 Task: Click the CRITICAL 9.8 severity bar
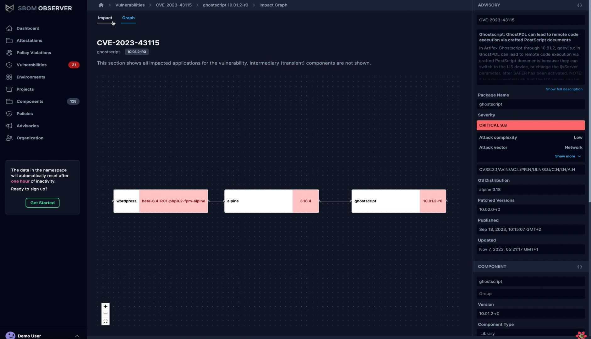click(531, 125)
